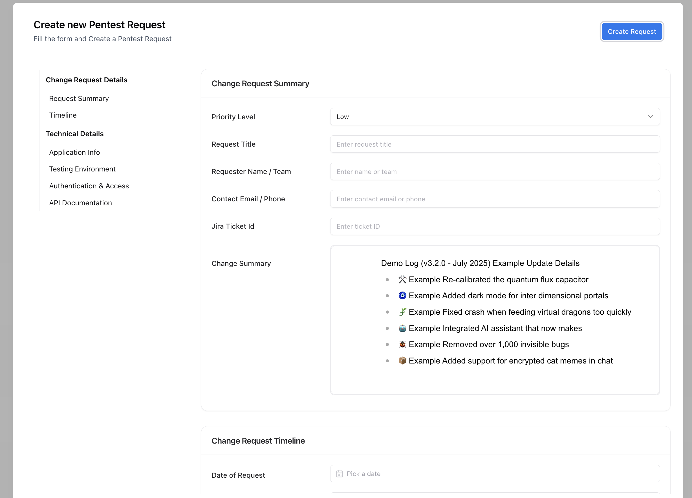Image resolution: width=692 pixels, height=498 pixels.
Task: Click the lizard emoji beside the crash fix entry
Action: (x=402, y=312)
